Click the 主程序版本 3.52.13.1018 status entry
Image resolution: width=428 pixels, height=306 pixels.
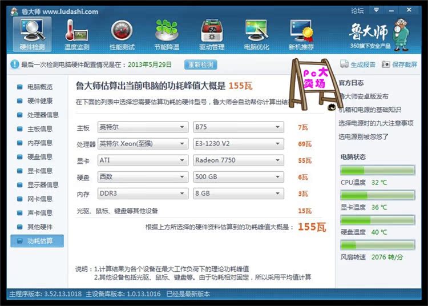click(45, 294)
